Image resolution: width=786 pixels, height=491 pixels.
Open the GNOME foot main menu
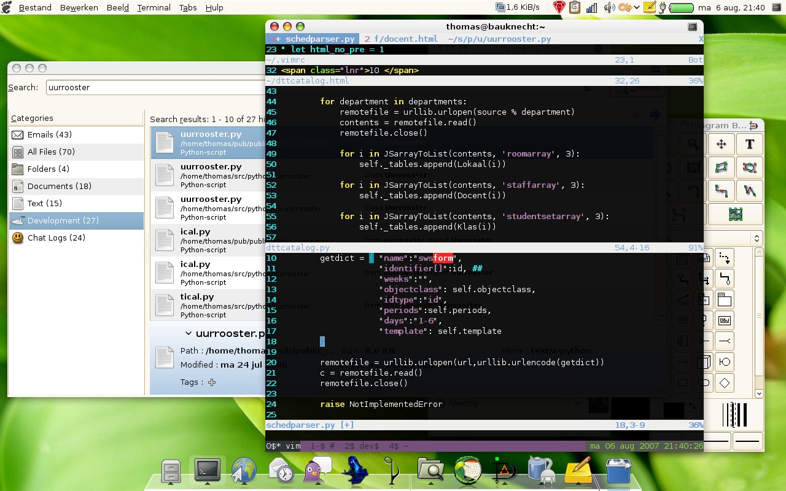click(7, 7)
